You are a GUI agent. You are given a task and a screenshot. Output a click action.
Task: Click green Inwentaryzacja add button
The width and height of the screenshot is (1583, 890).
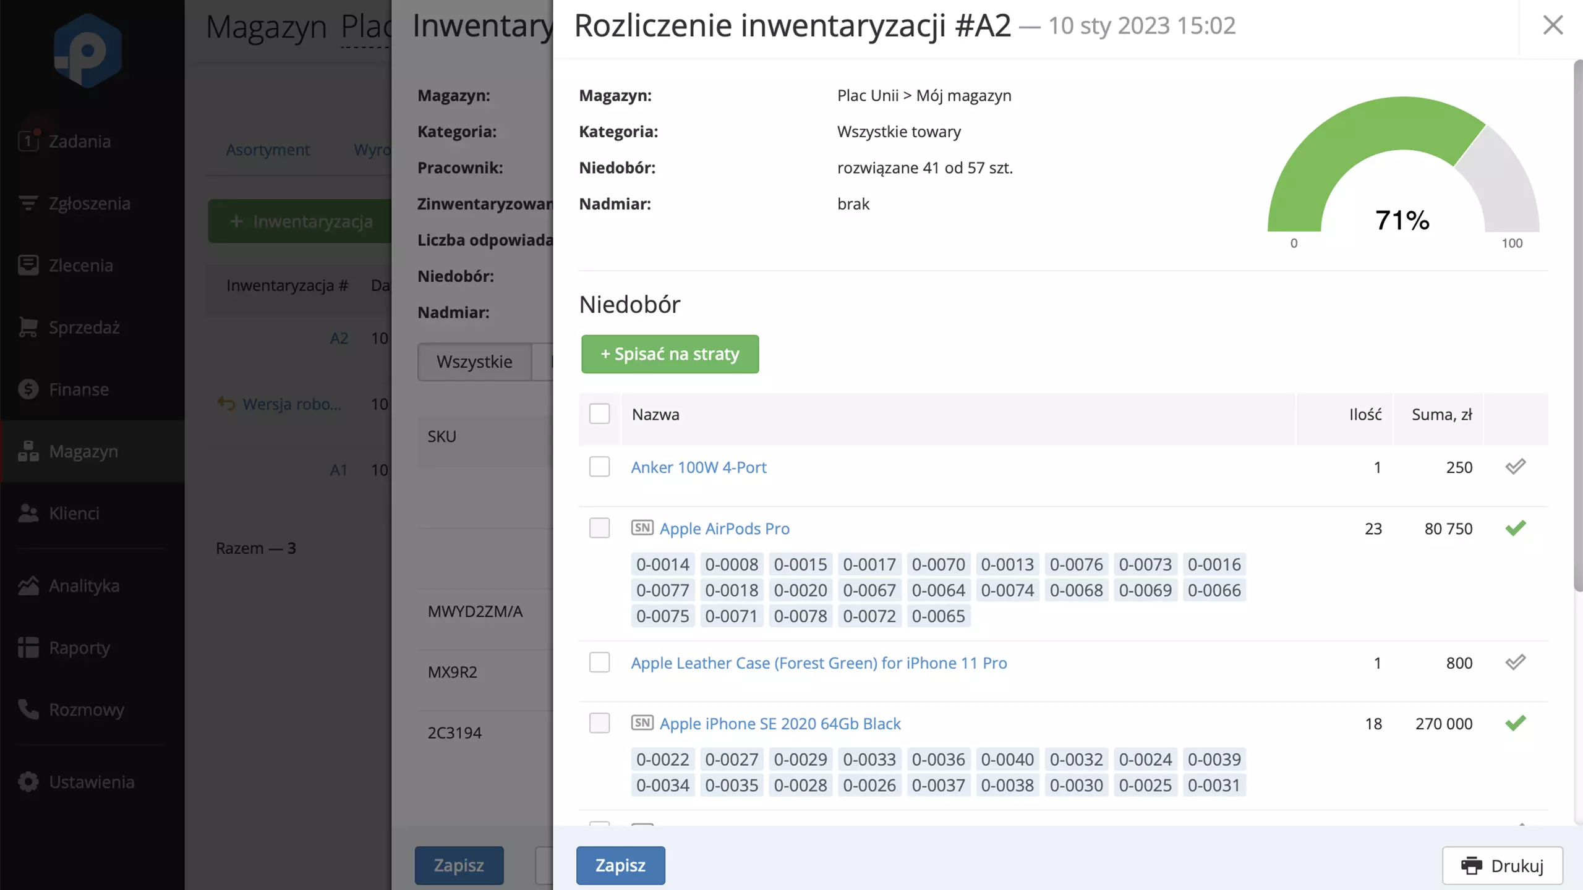click(300, 221)
